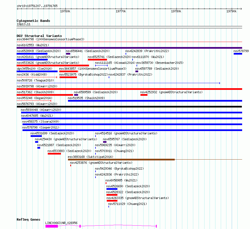Select nsv458375 (Itsara2009) label
The width and height of the screenshot is (250, 229).
pos(41,121)
